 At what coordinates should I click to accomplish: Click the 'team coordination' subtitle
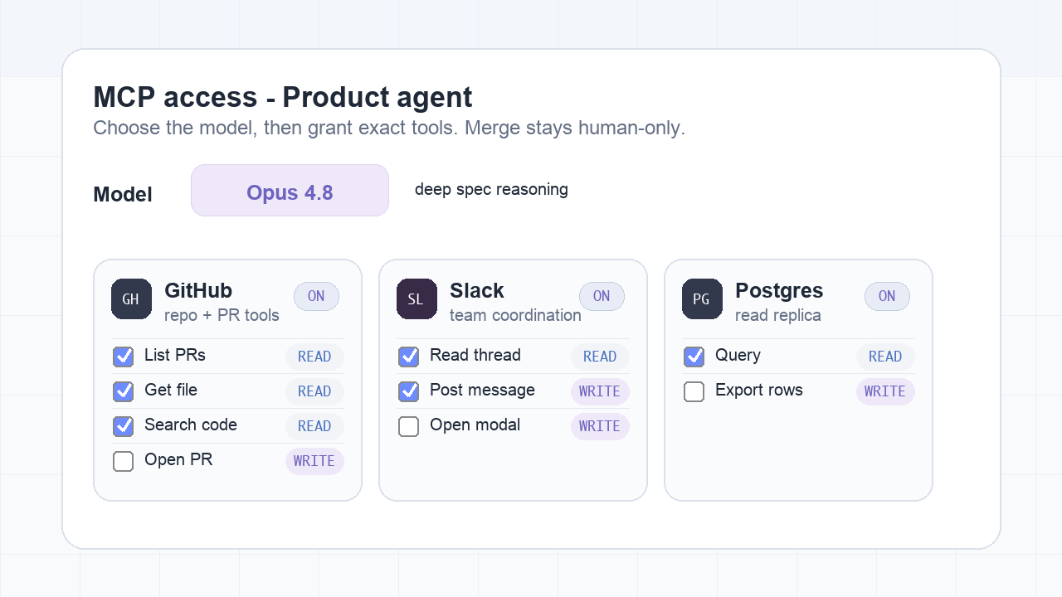point(515,315)
